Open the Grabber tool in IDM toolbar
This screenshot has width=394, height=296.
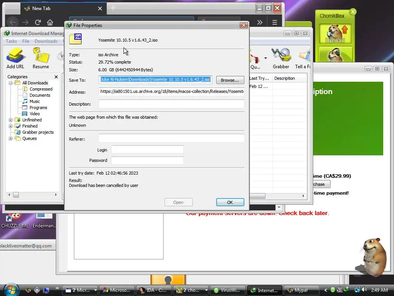(281, 58)
